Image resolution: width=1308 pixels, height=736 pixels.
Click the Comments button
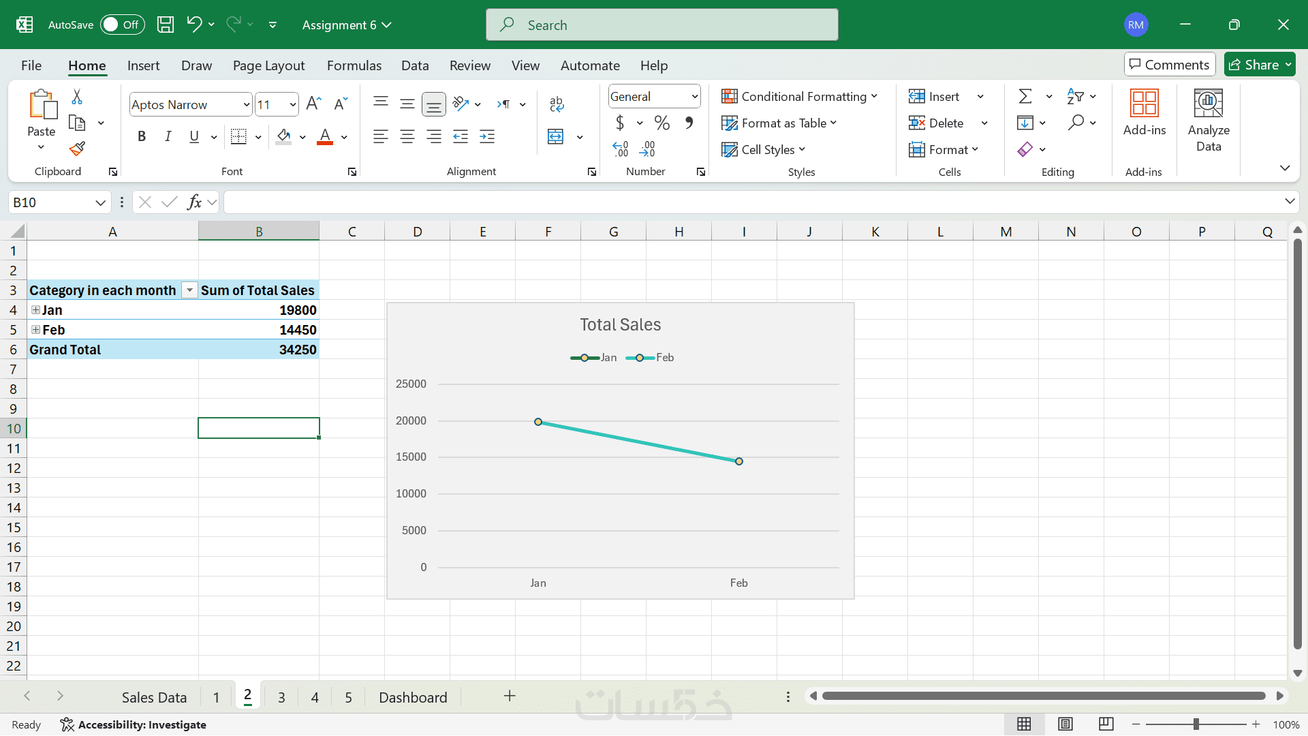coord(1169,65)
